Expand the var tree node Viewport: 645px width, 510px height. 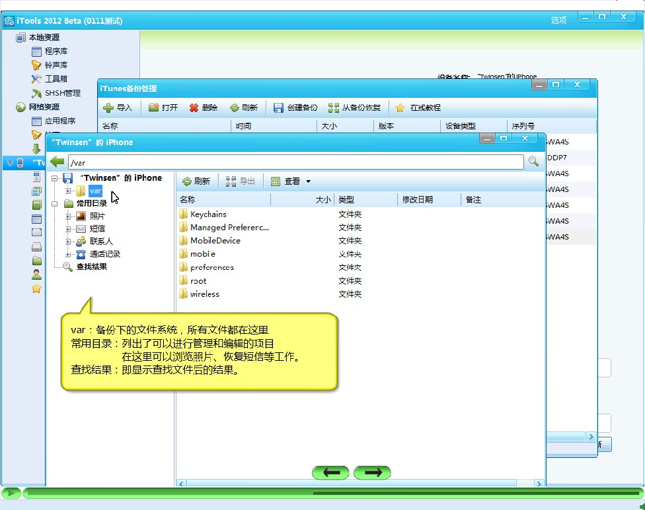[68, 191]
